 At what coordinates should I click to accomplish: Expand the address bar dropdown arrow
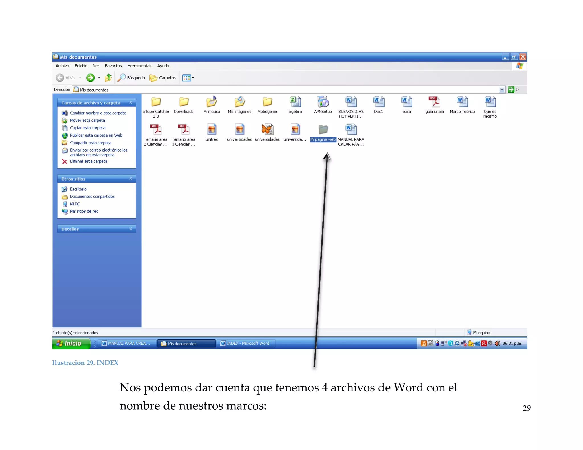[x=502, y=90]
